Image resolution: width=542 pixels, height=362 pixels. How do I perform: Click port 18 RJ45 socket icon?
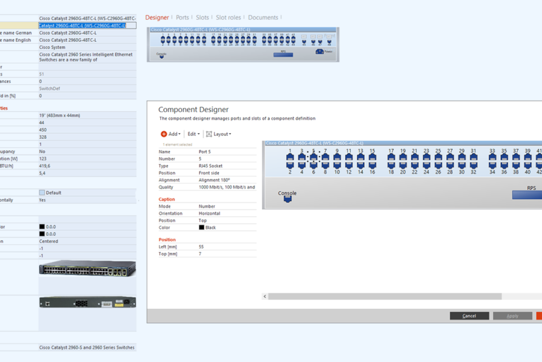[x=391, y=165]
